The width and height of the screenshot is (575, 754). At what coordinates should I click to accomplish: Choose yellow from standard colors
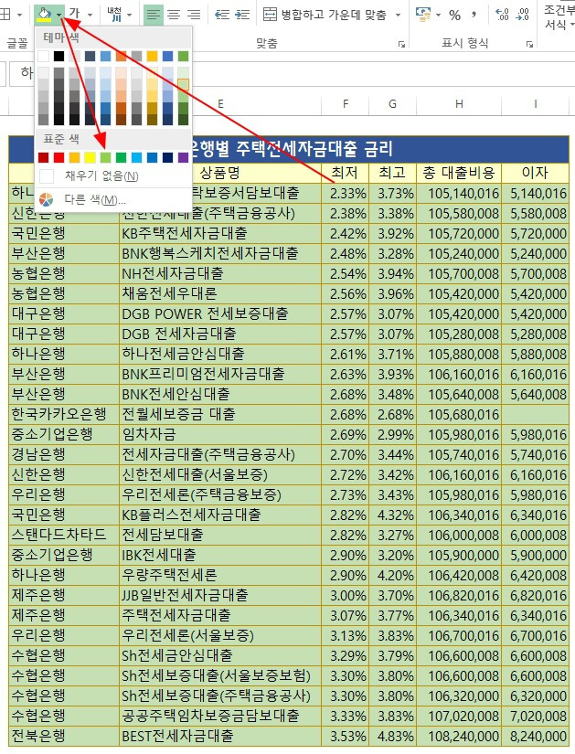point(90,157)
